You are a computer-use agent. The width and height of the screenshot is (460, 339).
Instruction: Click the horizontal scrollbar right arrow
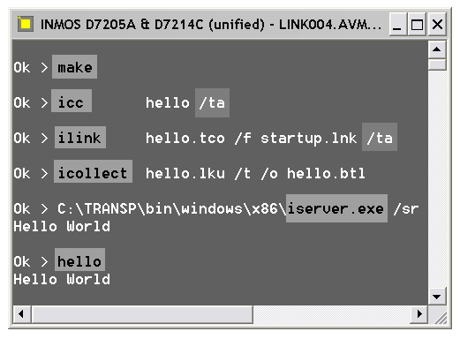pos(419,314)
